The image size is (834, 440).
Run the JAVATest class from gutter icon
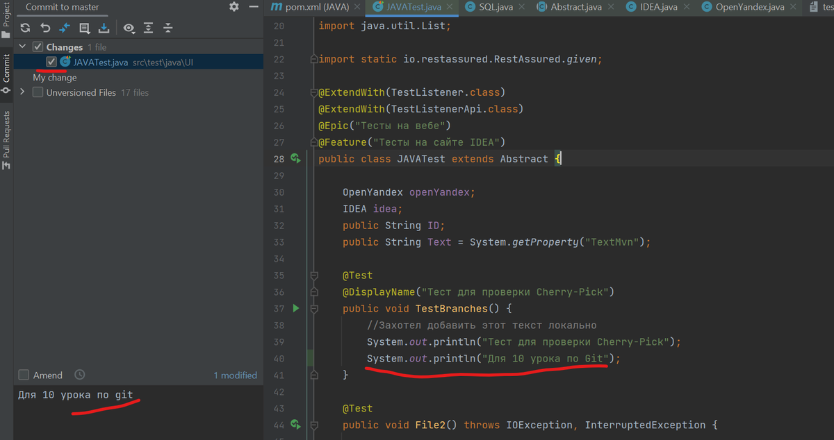(x=295, y=158)
